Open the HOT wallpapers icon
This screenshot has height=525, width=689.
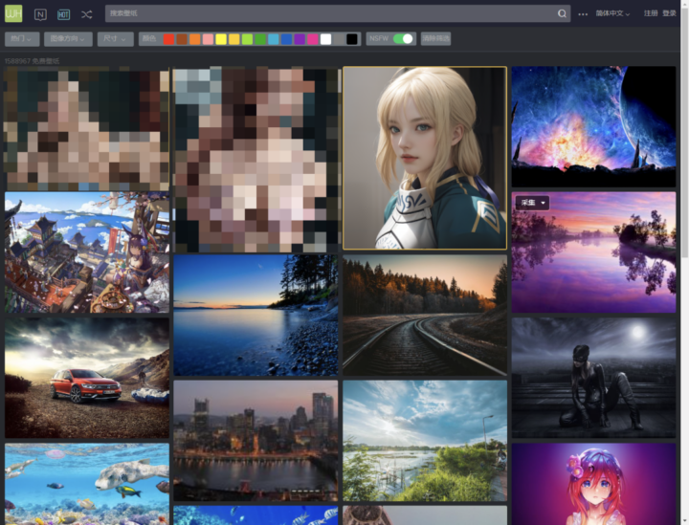(63, 14)
